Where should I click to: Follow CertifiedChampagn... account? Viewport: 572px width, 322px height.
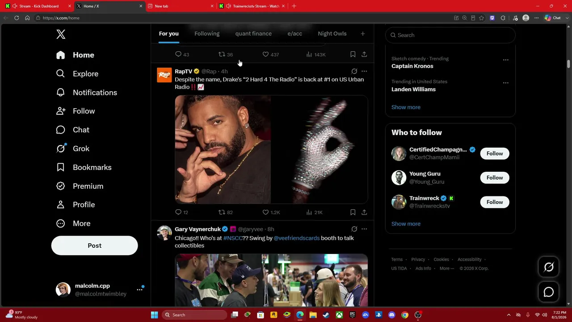pyautogui.click(x=495, y=153)
